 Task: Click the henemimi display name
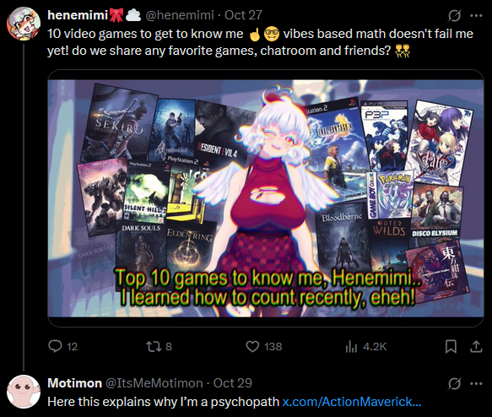tap(78, 15)
